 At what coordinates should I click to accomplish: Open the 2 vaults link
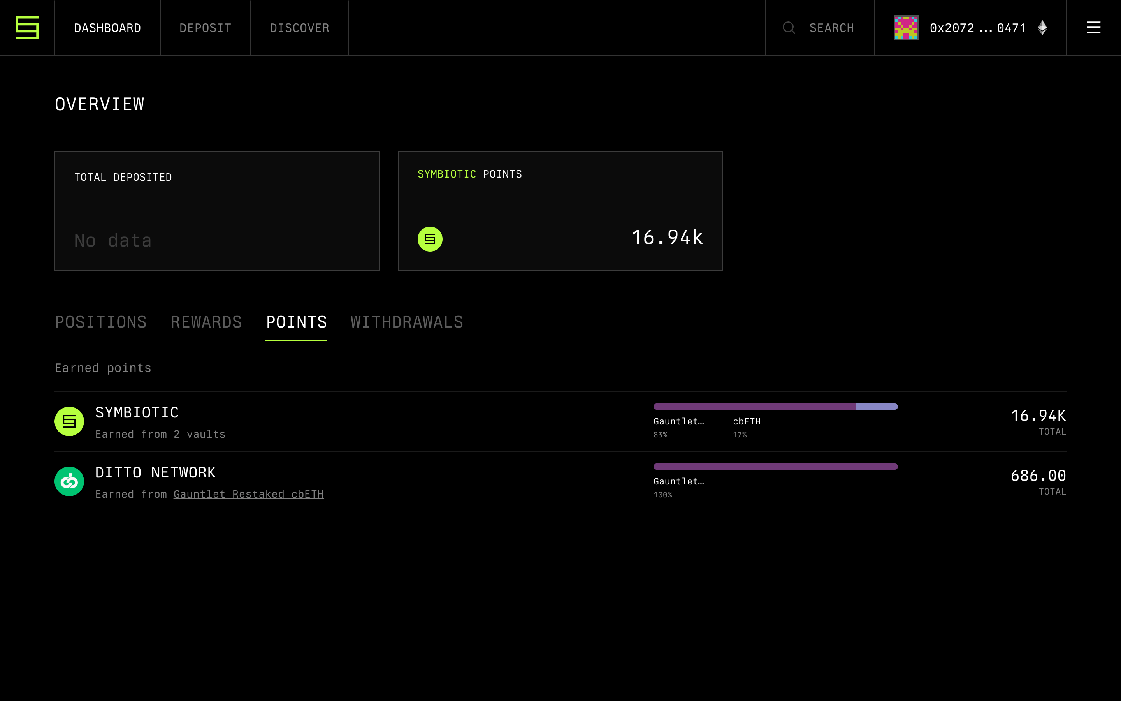click(x=200, y=434)
